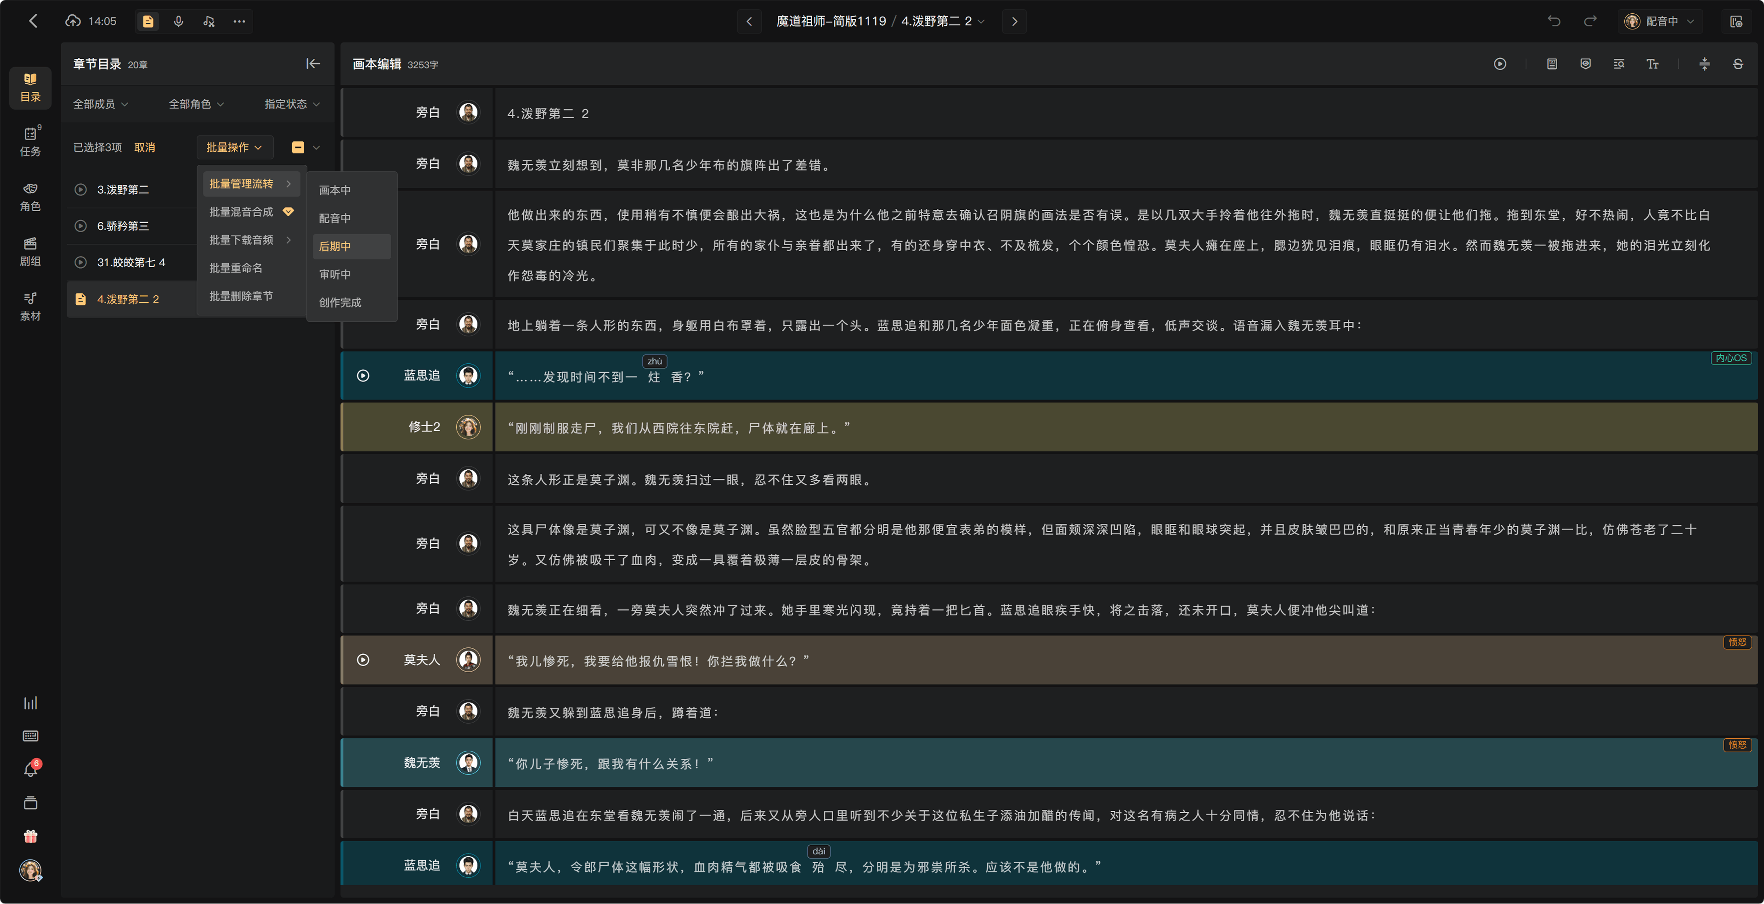Viewport: 1764px width, 904px height.
Task: Click 取消 to cancel selection
Action: coord(145,147)
